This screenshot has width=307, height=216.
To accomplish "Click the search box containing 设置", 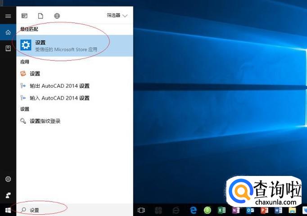I will [75, 210].
